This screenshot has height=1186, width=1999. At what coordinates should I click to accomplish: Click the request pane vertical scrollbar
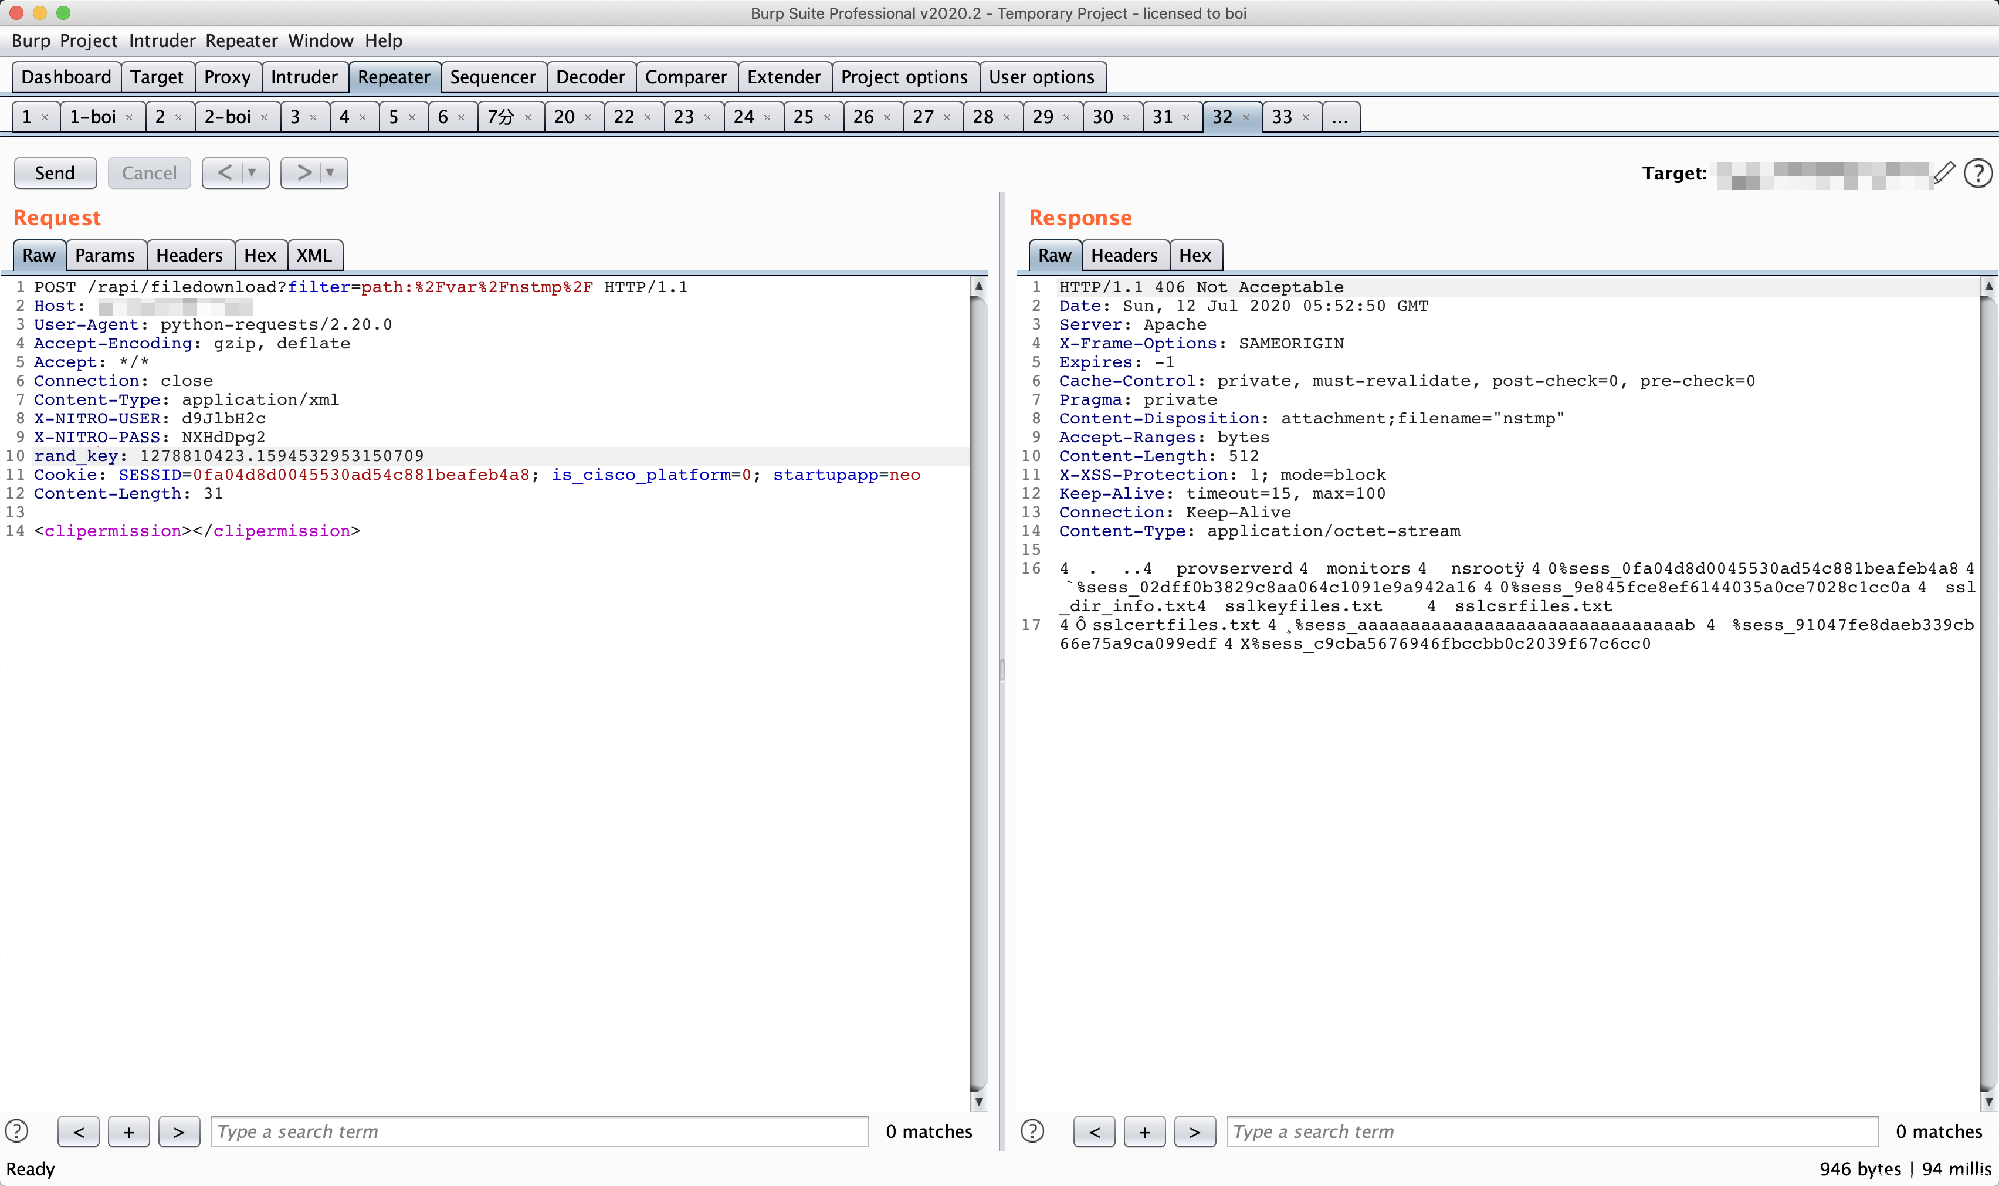(978, 687)
